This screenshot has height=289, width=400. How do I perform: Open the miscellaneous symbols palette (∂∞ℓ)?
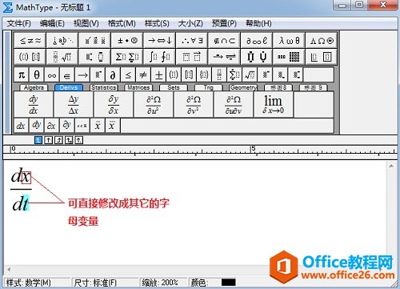257,41
